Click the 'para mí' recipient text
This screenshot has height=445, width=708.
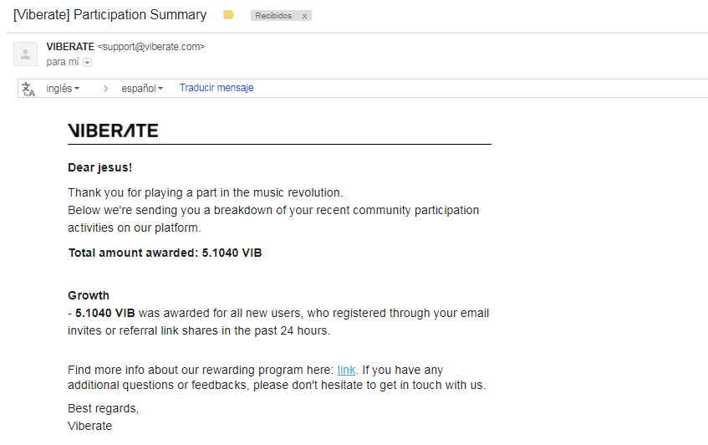tap(63, 62)
